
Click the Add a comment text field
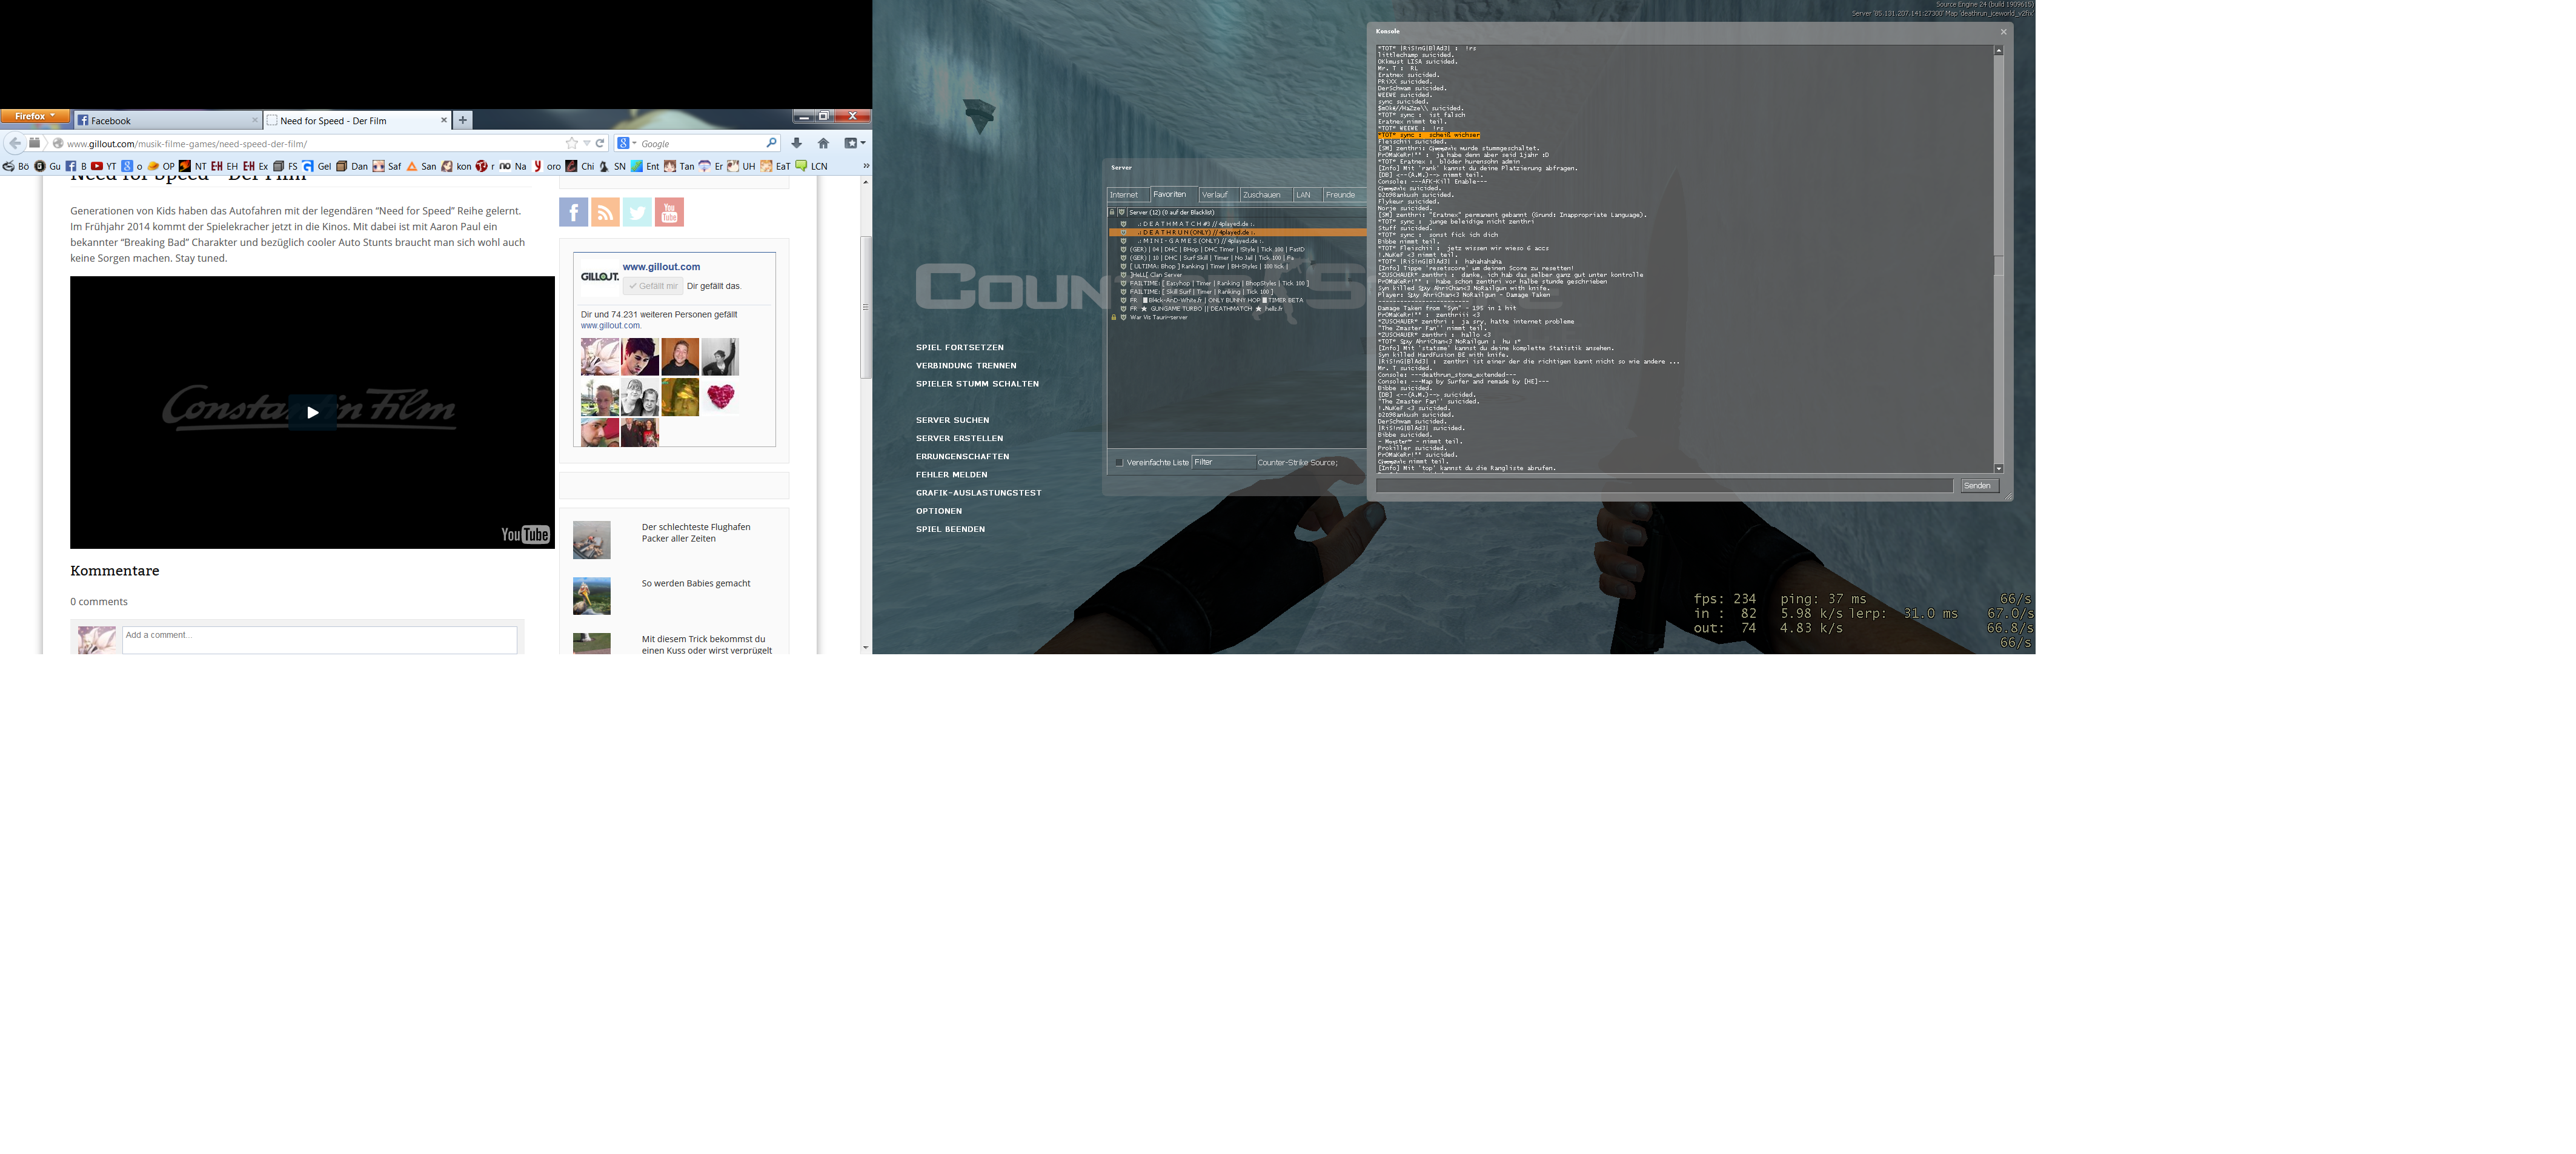(x=319, y=640)
